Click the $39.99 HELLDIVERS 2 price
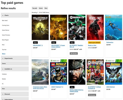This screenshot has width=123, height=100. (35, 48)
